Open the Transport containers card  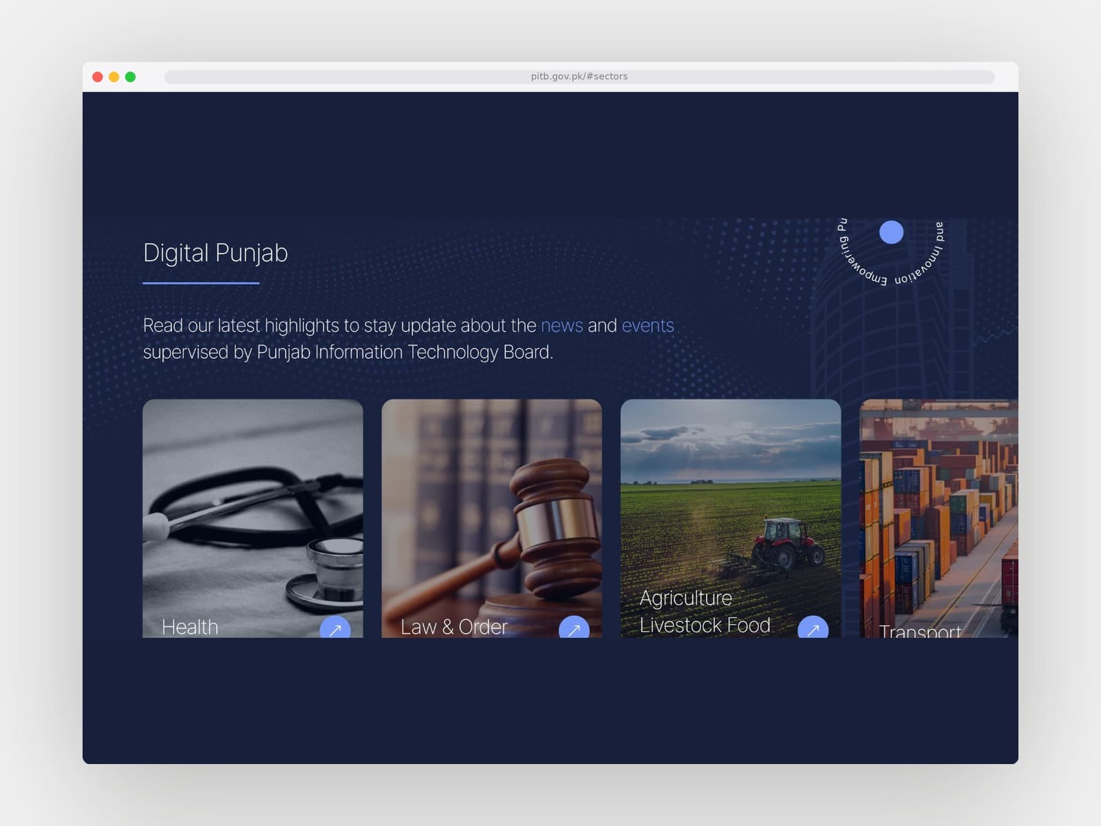tap(939, 518)
